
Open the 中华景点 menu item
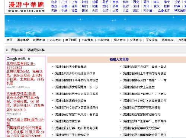(x=87, y=40)
